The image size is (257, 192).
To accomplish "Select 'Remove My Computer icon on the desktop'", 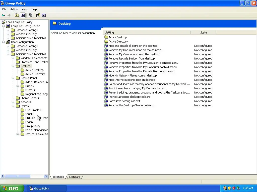I will pos(134,54).
